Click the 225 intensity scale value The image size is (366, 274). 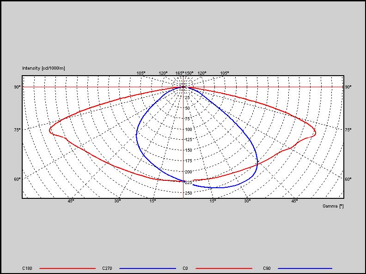(x=188, y=182)
